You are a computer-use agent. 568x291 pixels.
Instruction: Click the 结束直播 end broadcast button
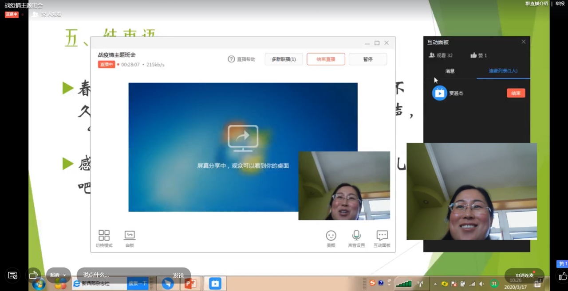[x=326, y=59]
